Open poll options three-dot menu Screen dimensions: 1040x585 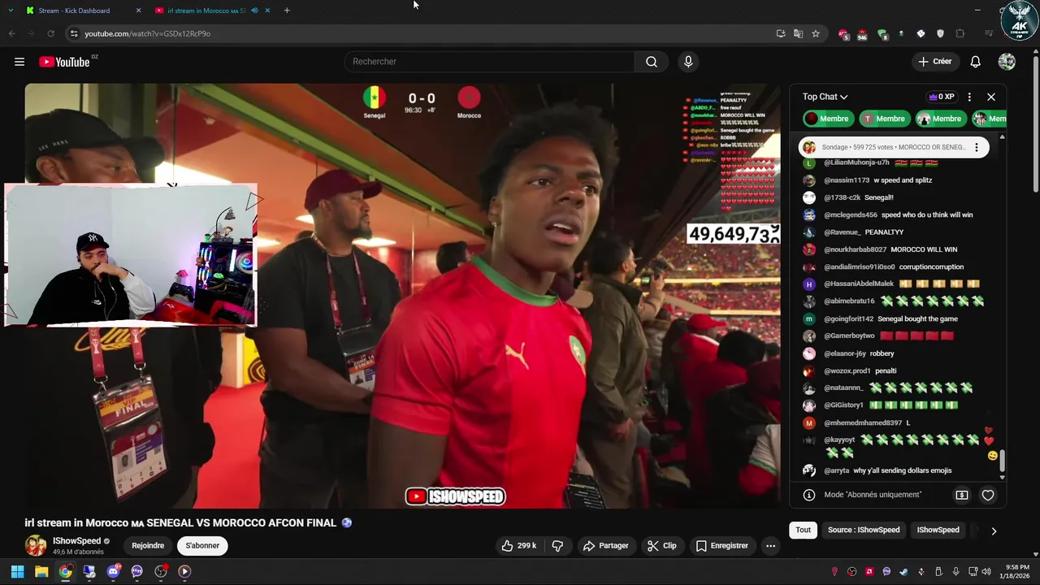click(x=977, y=147)
